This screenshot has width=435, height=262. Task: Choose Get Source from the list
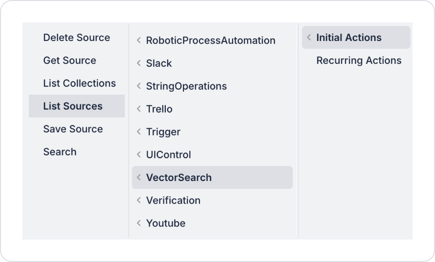click(70, 60)
